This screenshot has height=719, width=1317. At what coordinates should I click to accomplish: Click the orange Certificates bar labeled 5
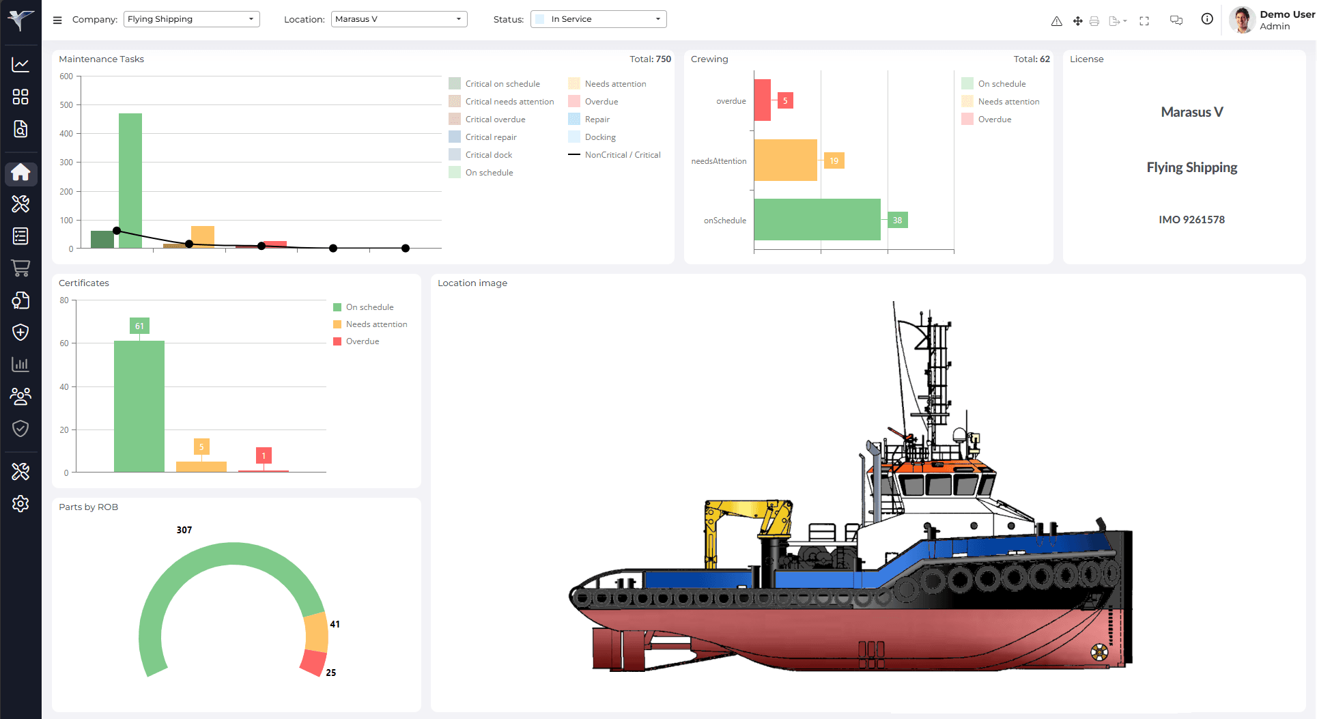(x=201, y=467)
